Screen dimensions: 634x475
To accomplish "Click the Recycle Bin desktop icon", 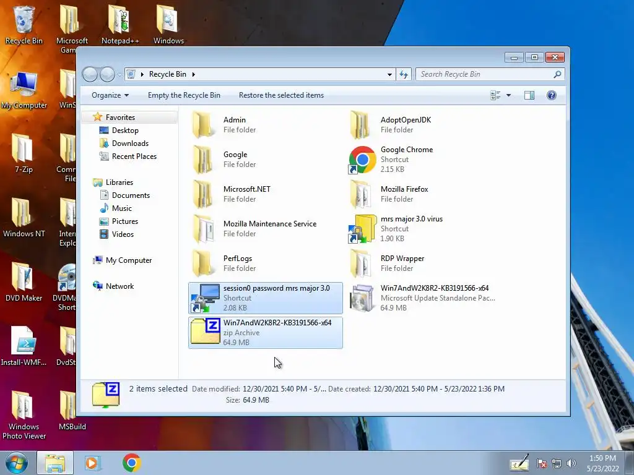I will click(24, 24).
